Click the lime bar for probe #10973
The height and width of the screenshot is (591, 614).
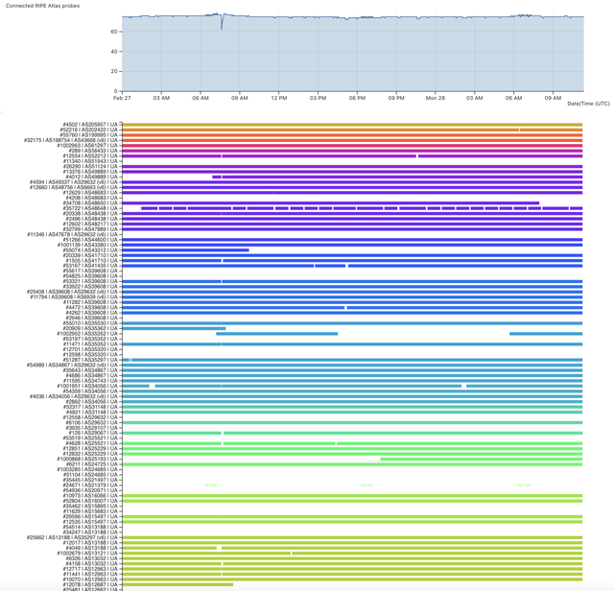click(x=352, y=495)
